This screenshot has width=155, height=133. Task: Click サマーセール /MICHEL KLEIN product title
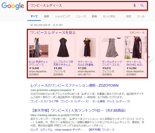click(135, 63)
